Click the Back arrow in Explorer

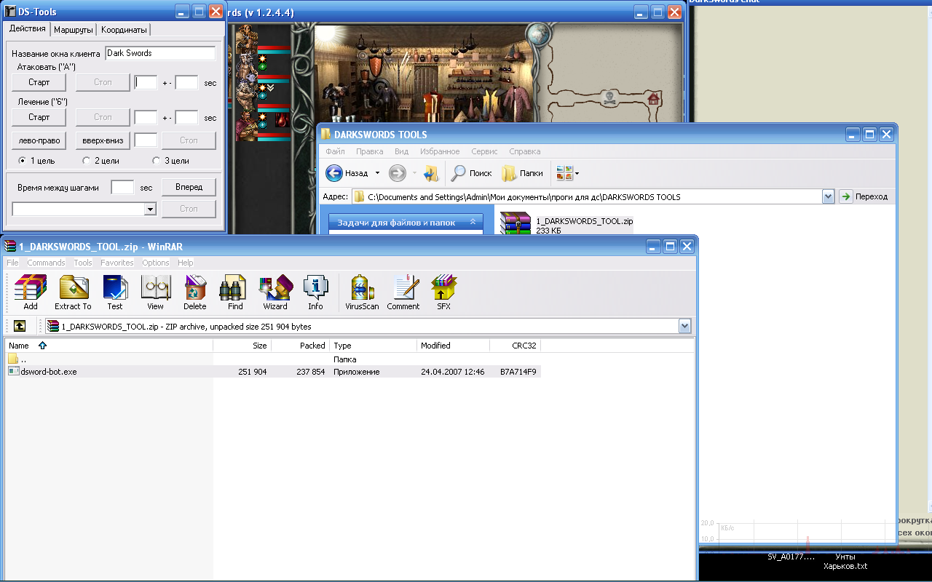[334, 173]
